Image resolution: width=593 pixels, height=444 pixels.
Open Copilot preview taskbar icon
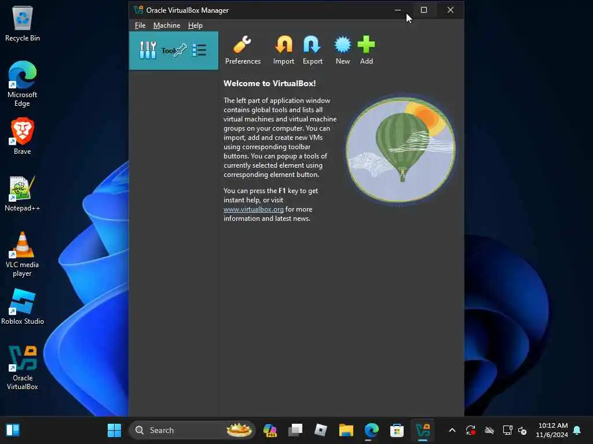[x=270, y=430]
